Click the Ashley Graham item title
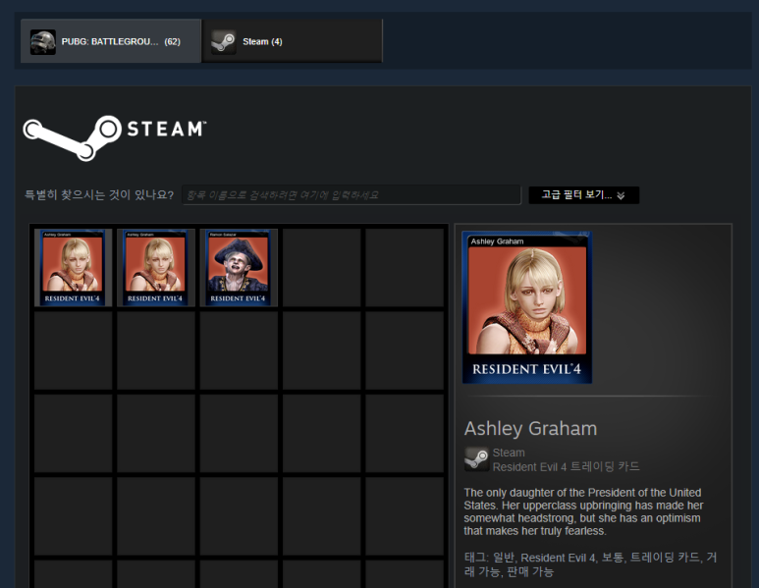 530,429
